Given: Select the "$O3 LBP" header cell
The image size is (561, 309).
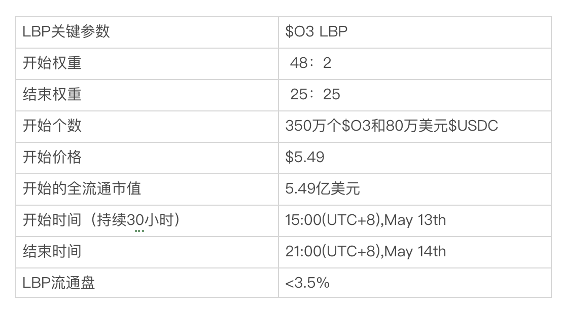Looking at the screenshot, I should 316,31.
